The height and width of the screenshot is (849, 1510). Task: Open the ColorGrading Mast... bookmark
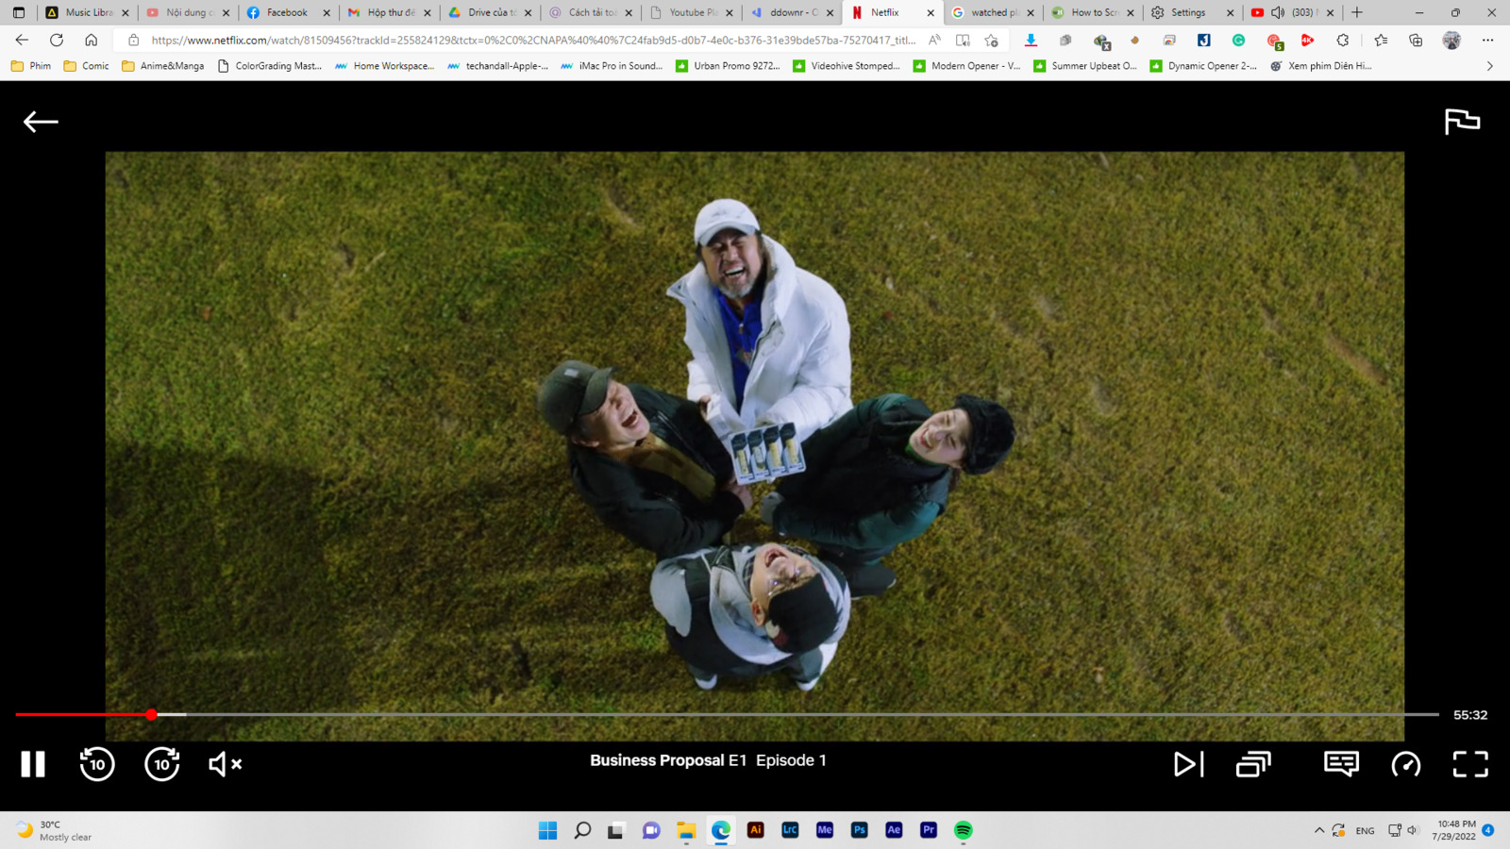(x=270, y=66)
